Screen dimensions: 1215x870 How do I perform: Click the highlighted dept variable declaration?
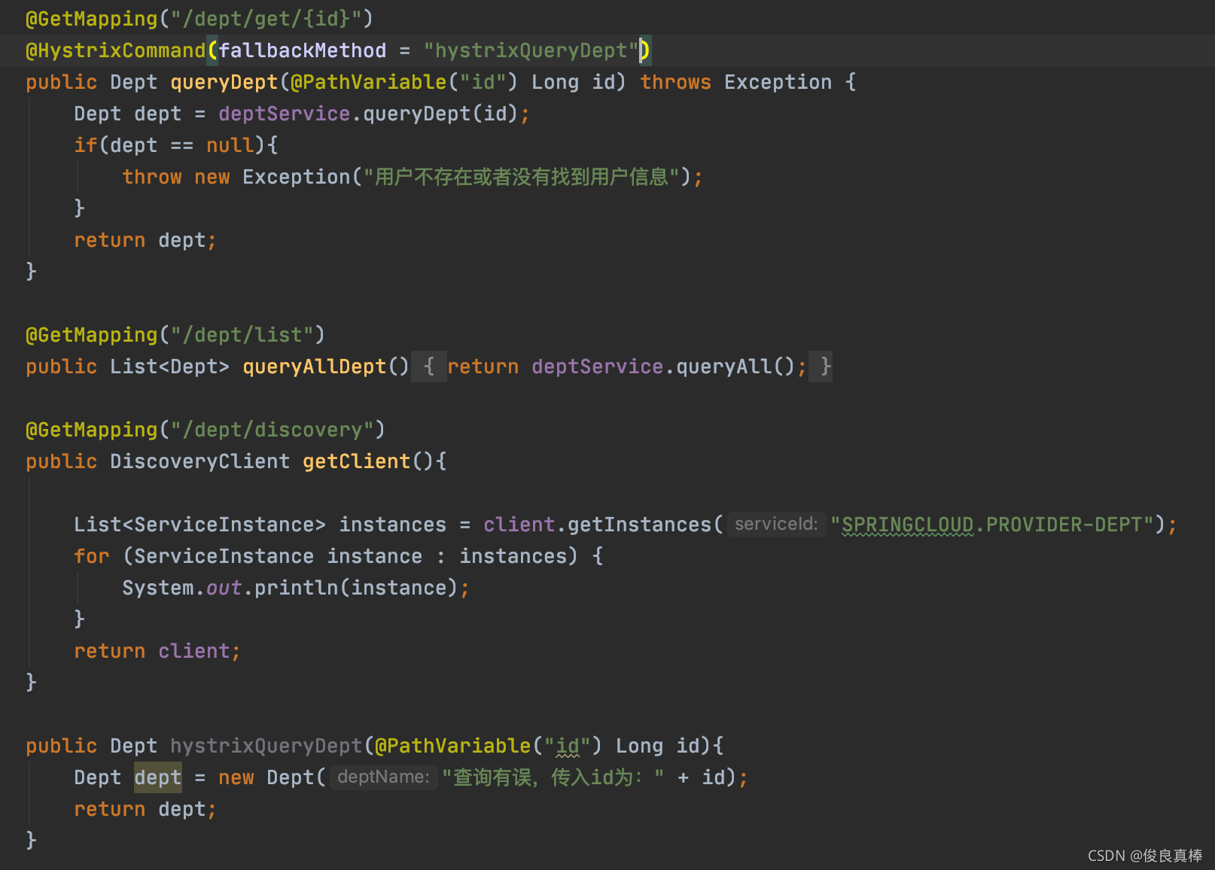pyautogui.click(x=157, y=777)
